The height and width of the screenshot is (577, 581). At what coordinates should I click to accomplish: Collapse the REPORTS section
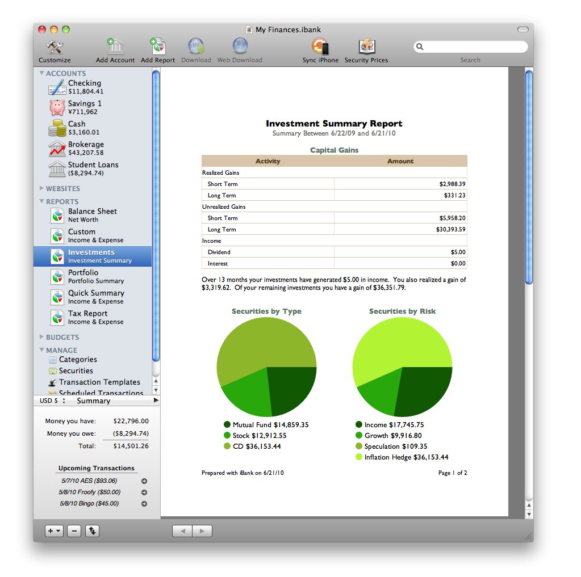[41, 201]
